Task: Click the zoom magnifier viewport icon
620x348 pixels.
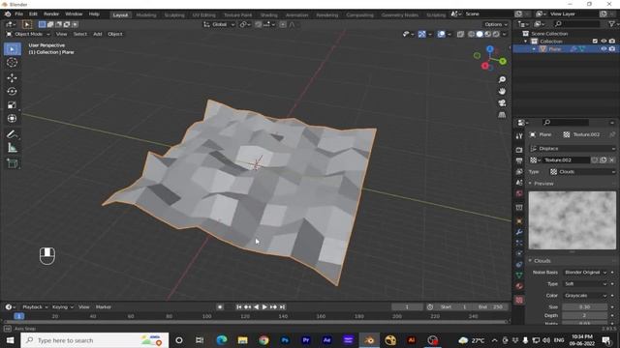Action: (x=502, y=79)
